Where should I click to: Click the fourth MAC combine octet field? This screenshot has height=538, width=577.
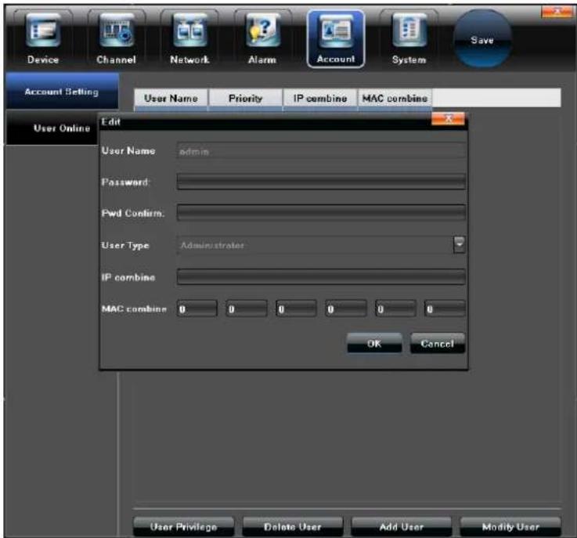346,309
